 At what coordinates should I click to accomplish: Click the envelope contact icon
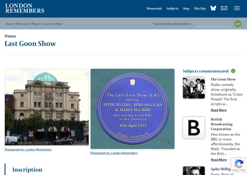click(x=224, y=8)
